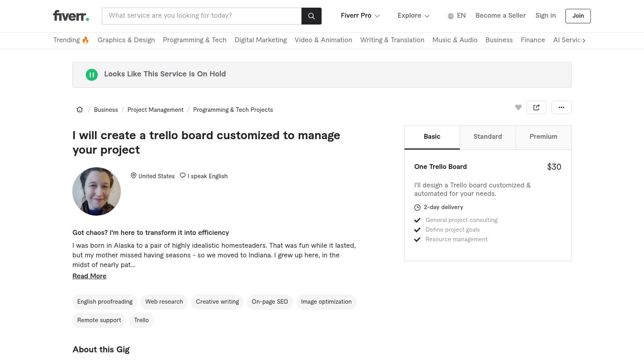Click the pause icon in the on-hold banner

point(92,75)
